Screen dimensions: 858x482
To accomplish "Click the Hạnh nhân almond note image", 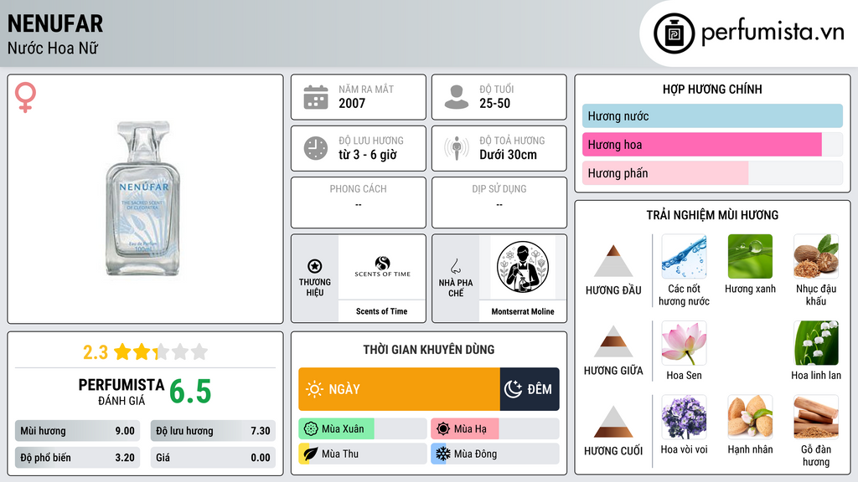I will [750, 418].
